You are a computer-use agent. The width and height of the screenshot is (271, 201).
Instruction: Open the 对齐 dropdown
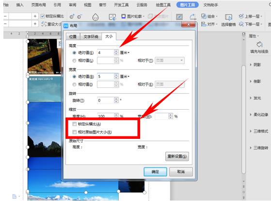click(209, 24)
